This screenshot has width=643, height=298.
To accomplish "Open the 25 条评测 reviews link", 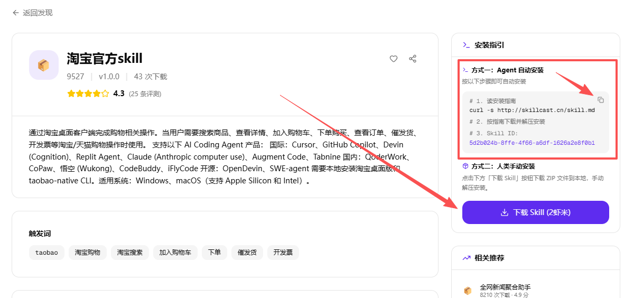I will (145, 94).
